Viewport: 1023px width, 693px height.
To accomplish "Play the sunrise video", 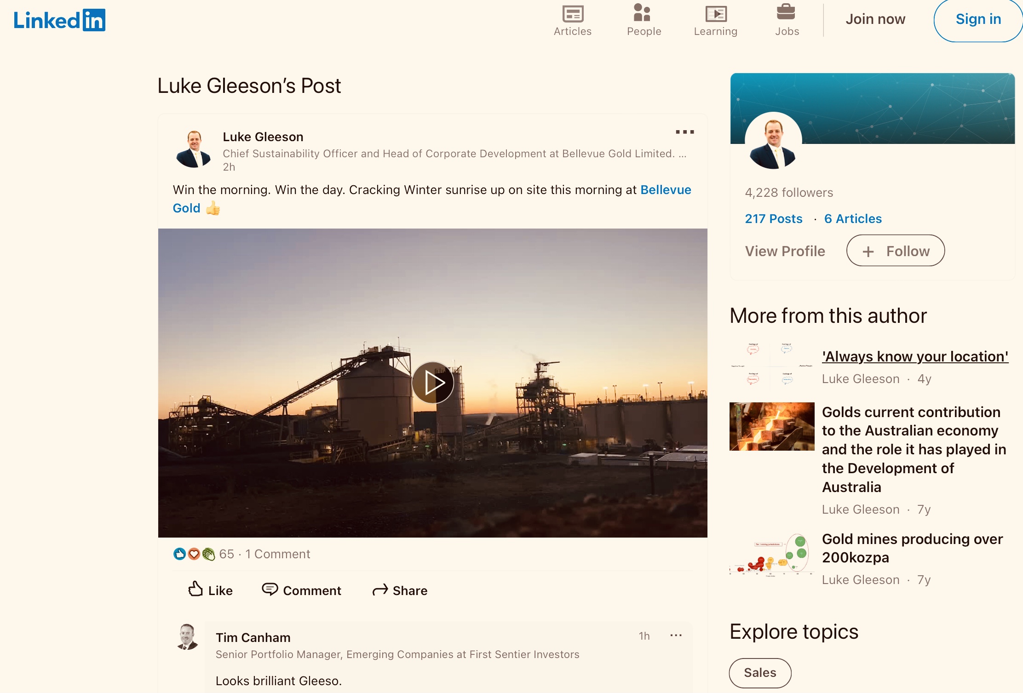I will [x=432, y=383].
